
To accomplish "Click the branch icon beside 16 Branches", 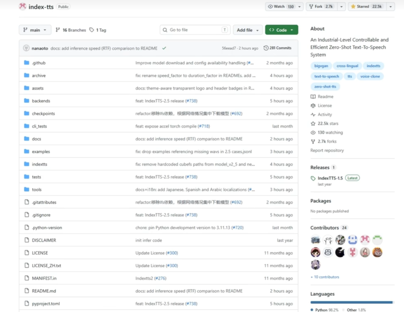I will point(58,30).
